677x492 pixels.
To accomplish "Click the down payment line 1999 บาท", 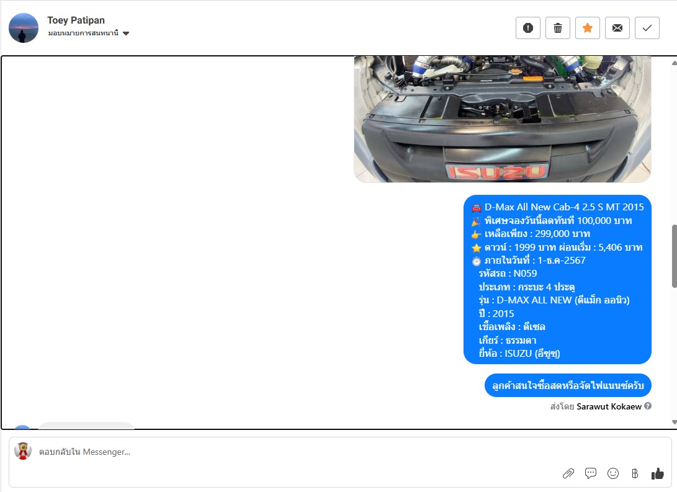I will pyautogui.click(x=557, y=248).
